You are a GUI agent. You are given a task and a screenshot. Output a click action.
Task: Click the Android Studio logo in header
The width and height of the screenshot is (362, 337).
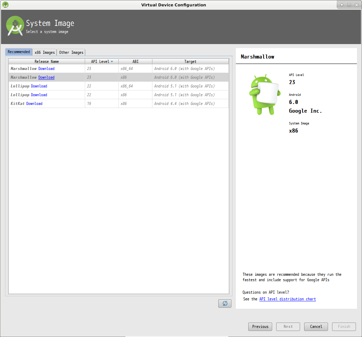(15, 26)
